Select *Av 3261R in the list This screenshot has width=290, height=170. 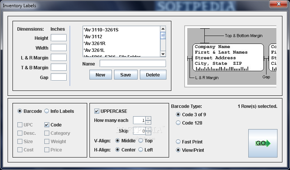[122, 44]
